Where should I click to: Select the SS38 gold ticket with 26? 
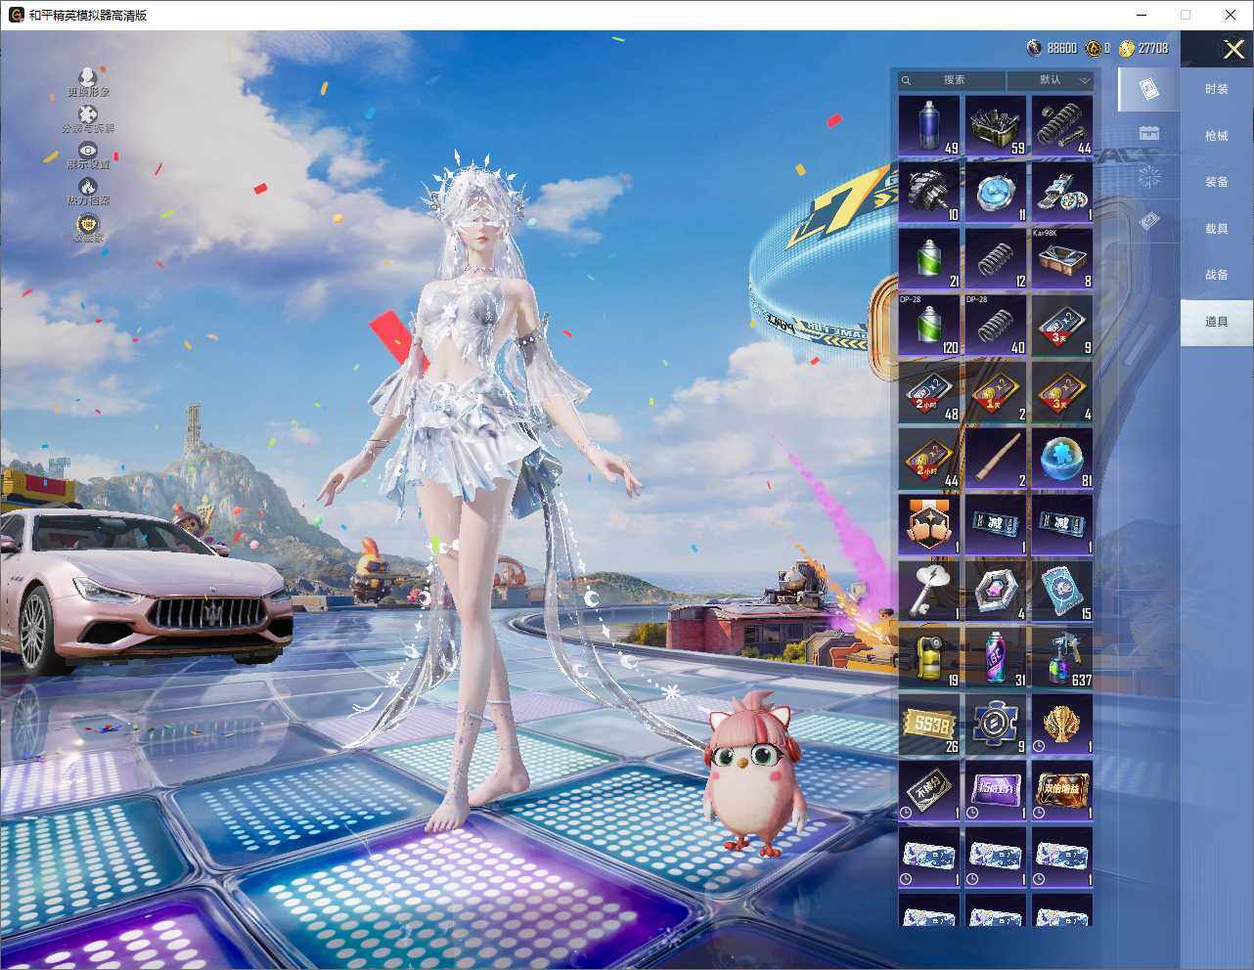[x=929, y=724]
